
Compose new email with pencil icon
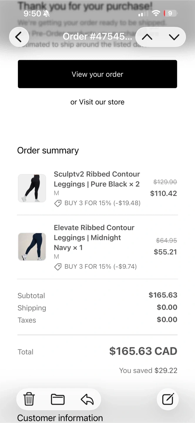[168, 399]
